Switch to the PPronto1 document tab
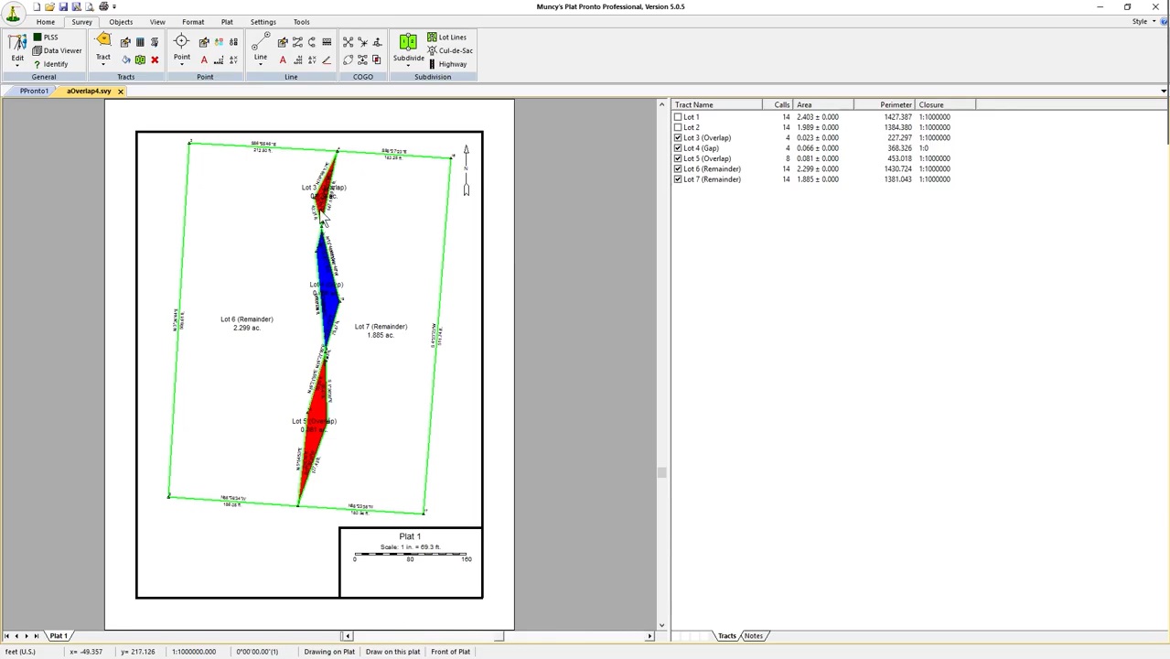Viewport: 1170px width, 659px height. (35, 92)
